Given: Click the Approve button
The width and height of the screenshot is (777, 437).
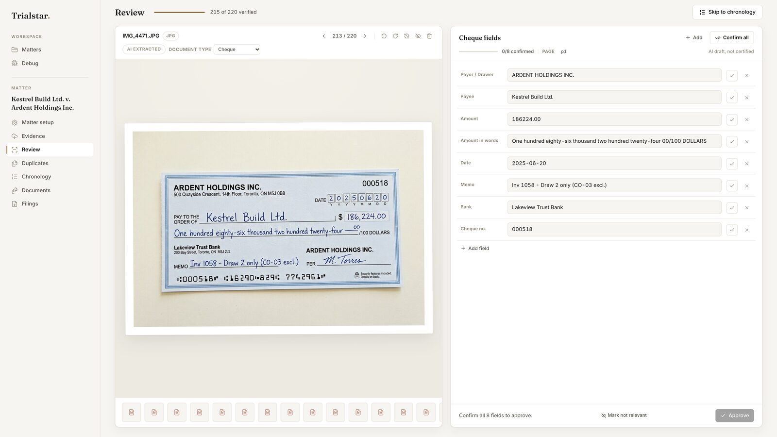Looking at the screenshot, I should [734, 416].
